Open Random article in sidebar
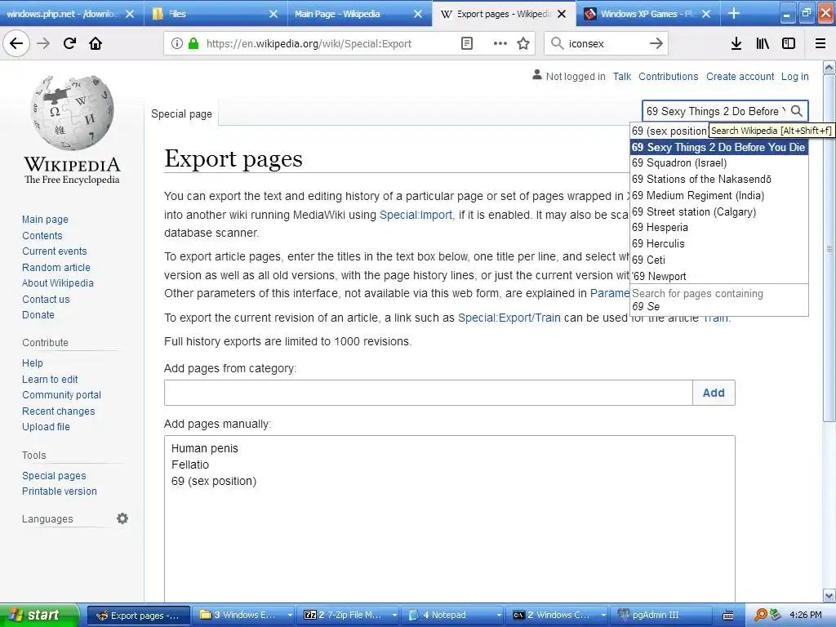This screenshot has width=836, height=627. click(56, 267)
